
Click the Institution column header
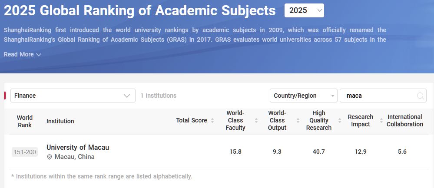click(x=60, y=121)
